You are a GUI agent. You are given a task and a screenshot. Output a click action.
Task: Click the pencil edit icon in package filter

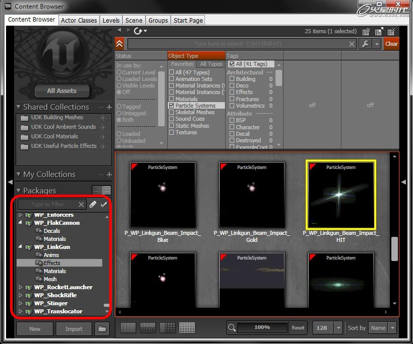coord(93,204)
